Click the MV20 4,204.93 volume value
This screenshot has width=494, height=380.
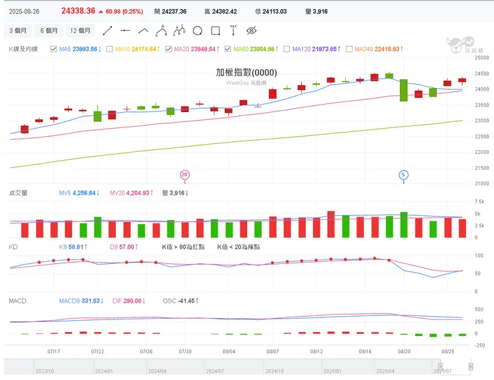click(132, 193)
